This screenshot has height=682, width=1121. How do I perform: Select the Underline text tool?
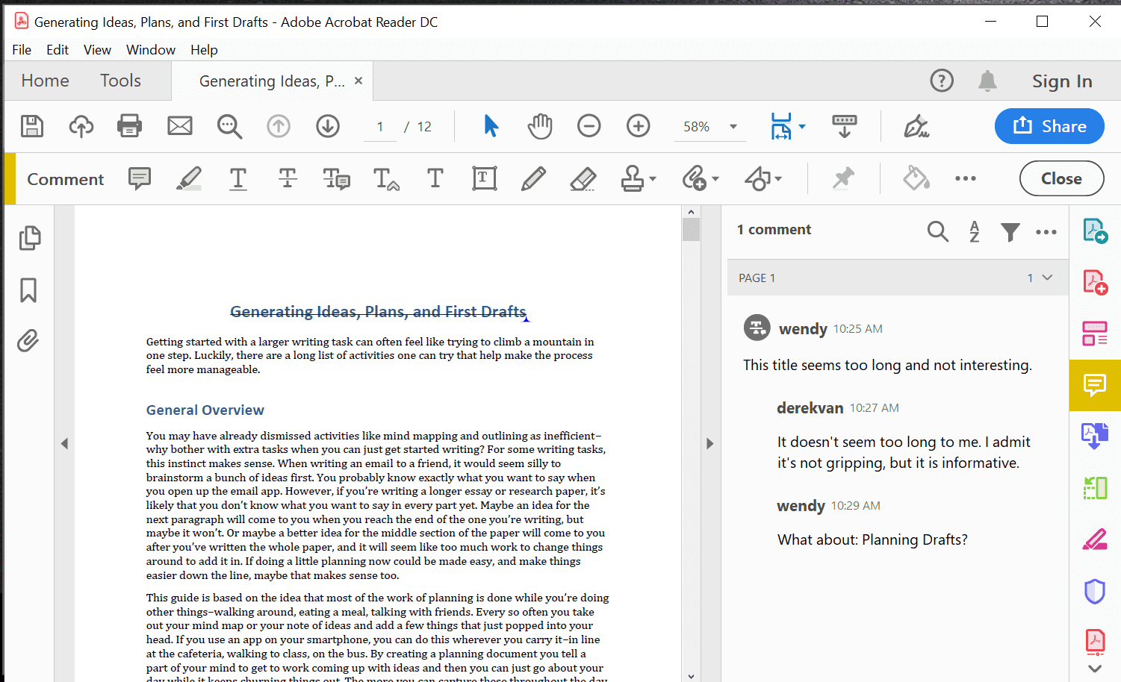(x=238, y=178)
